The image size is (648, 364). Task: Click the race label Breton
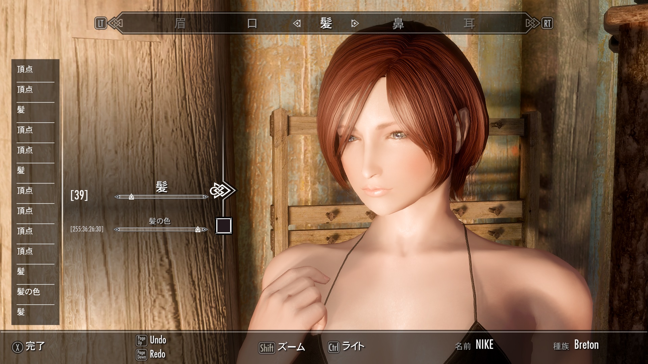point(586,345)
